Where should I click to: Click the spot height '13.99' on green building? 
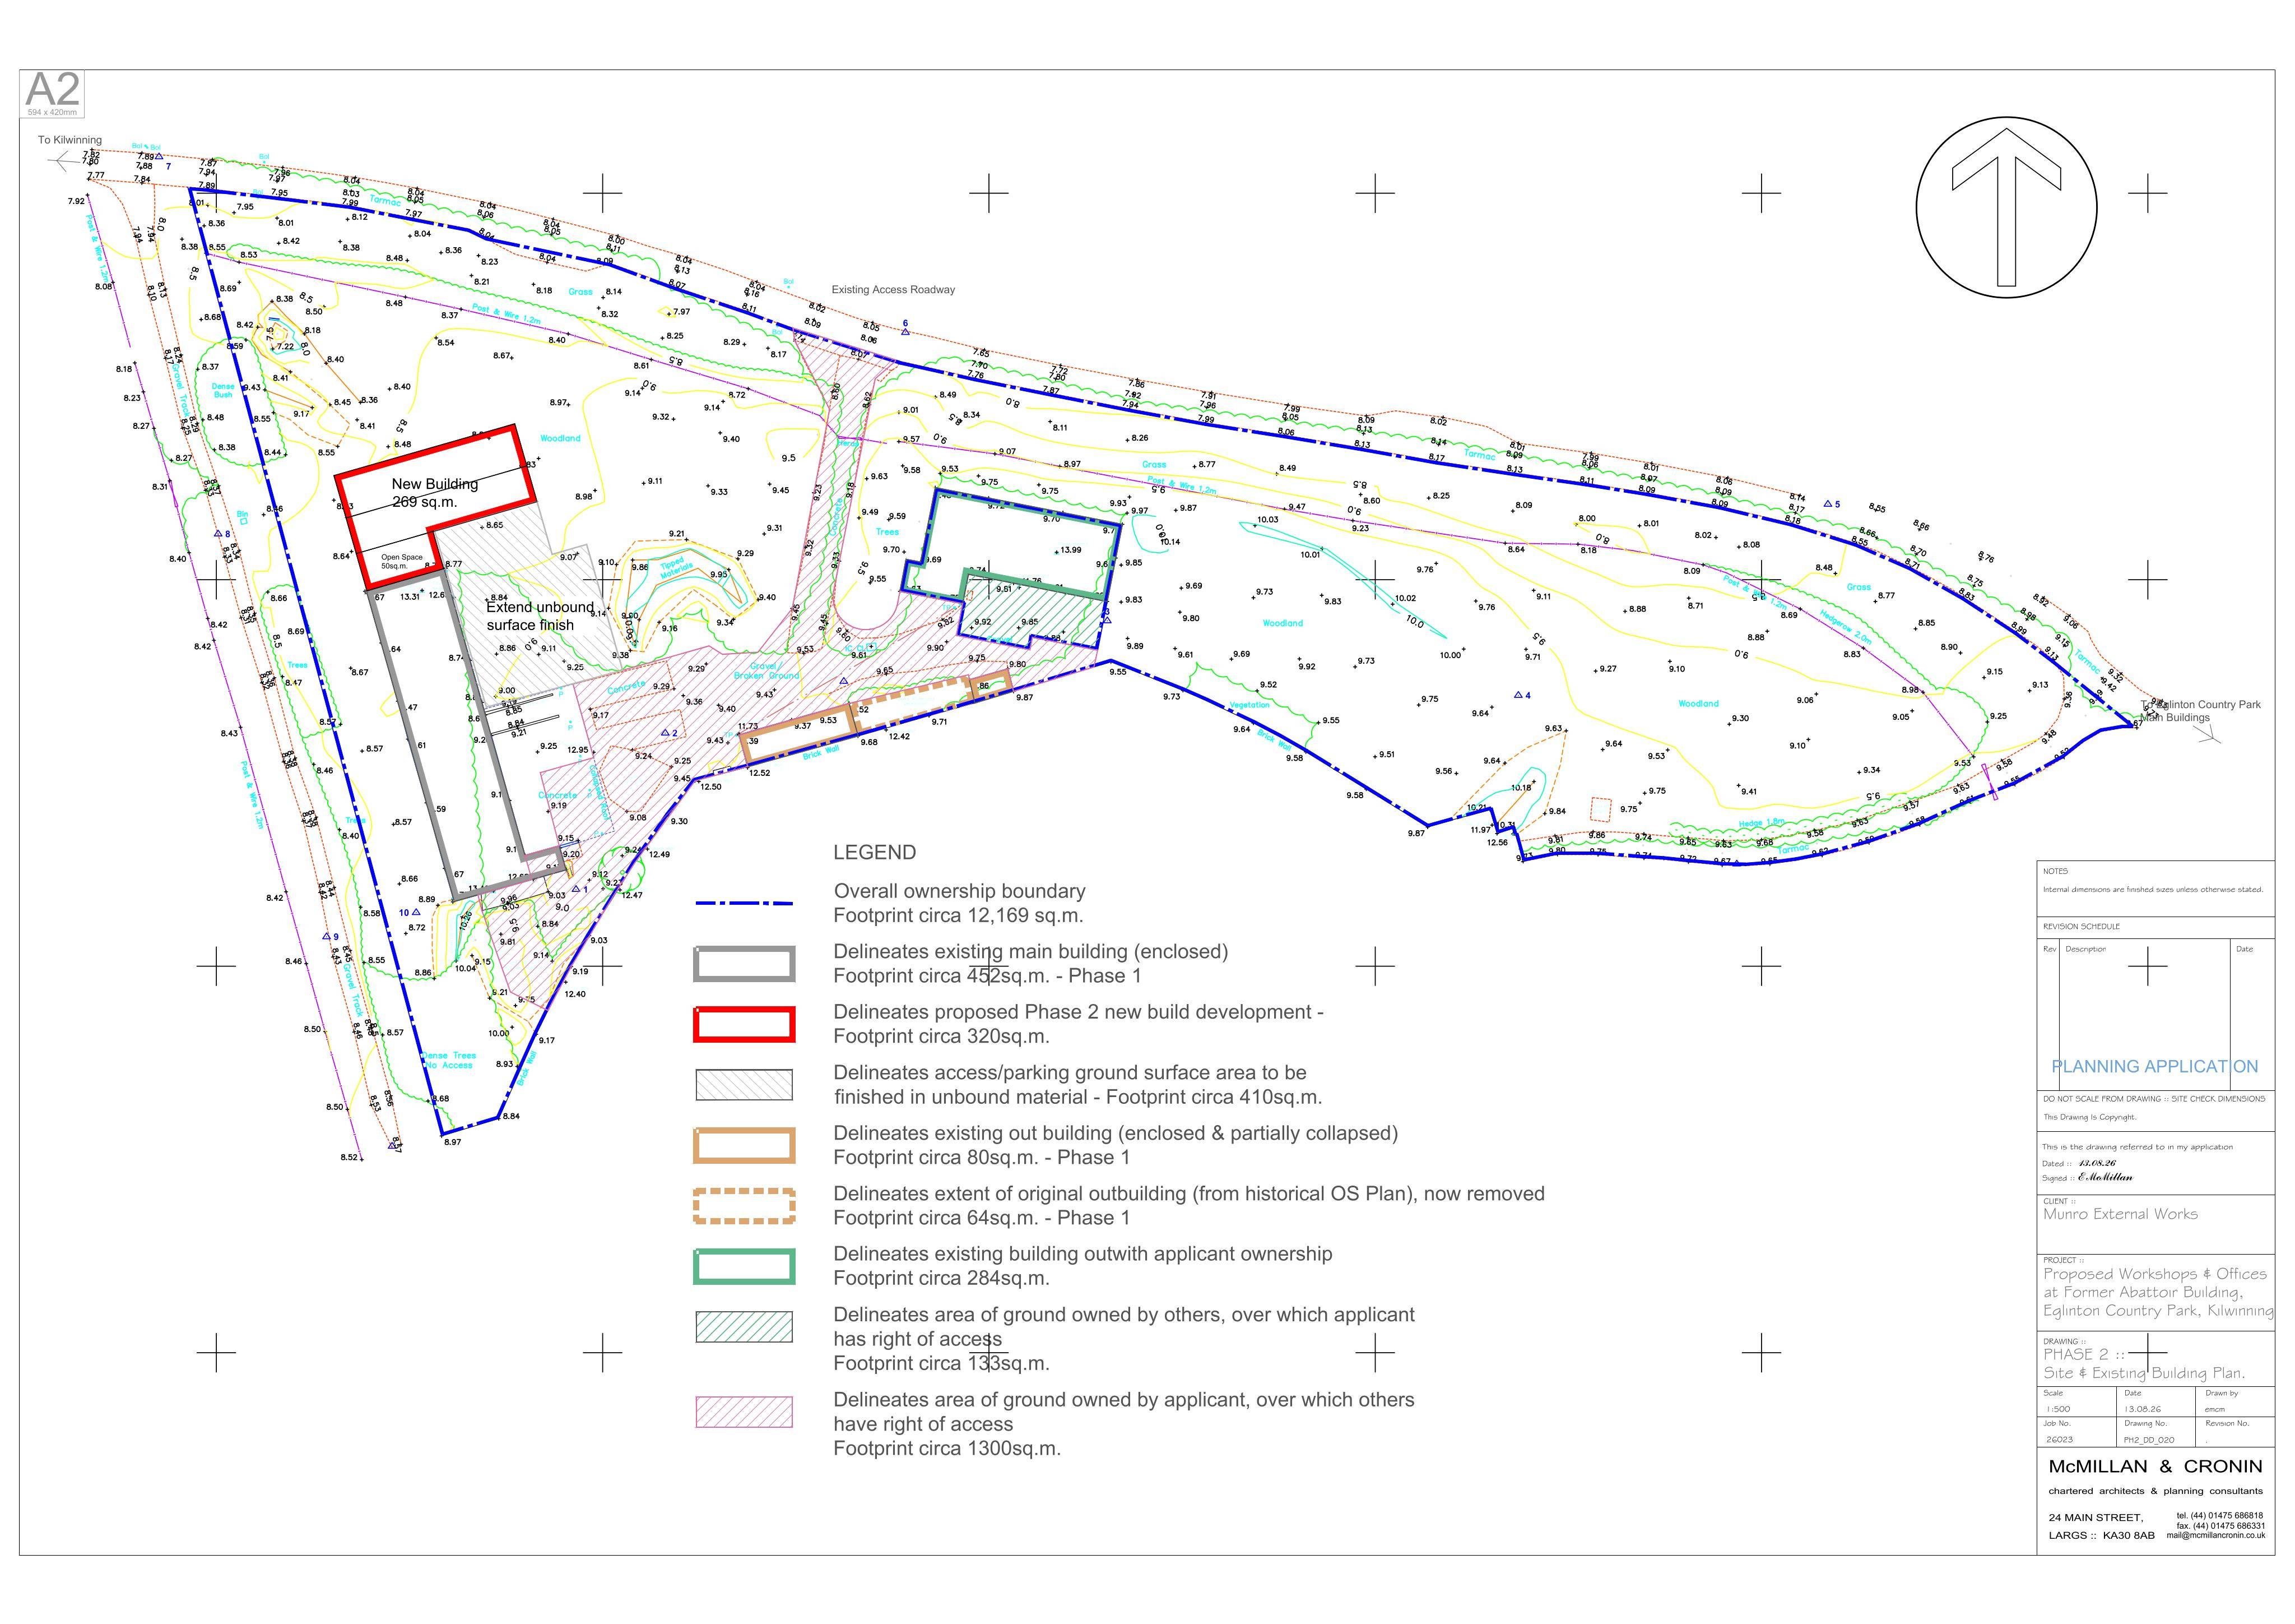[1070, 550]
